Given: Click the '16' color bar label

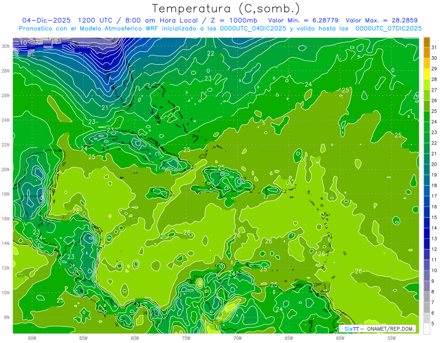Looking at the screenshot, I should tap(434, 206).
